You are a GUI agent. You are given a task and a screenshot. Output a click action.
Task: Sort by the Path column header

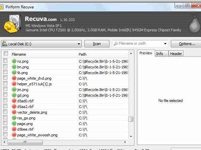pyautogui.click(x=82, y=54)
